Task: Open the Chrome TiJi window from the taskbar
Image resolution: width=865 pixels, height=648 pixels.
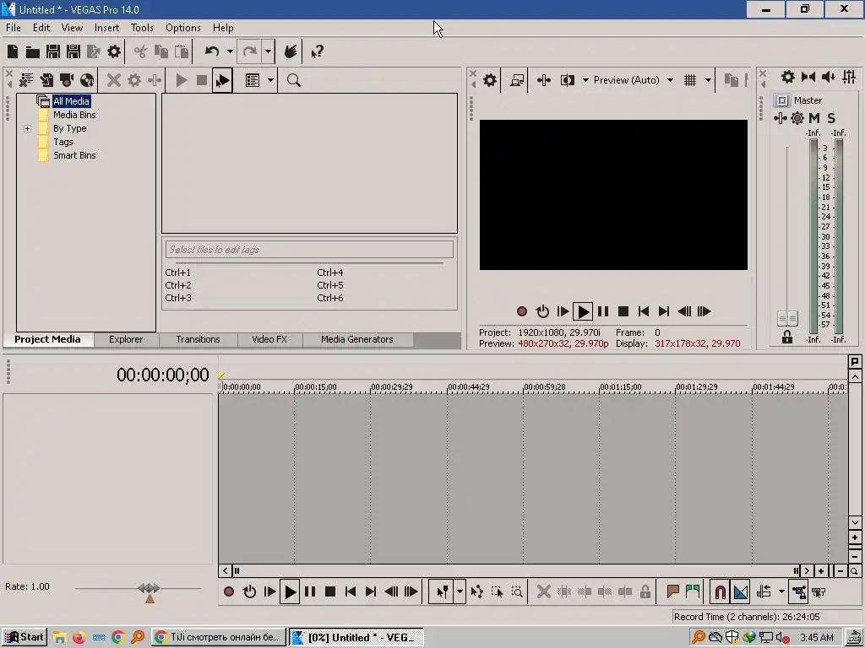Action: [x=219, y=638]
